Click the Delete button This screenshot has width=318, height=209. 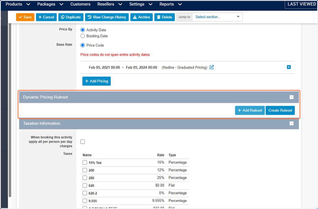click(x=165, y=17)
